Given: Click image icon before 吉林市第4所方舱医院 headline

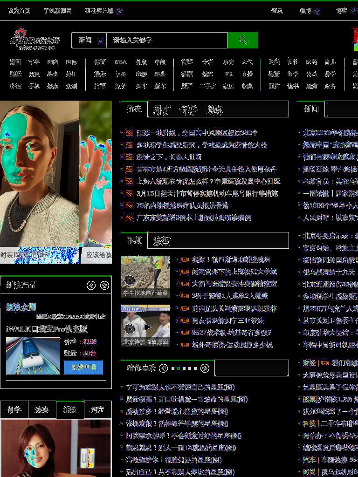Looking at the screenshot, I should [x=129, y=169].
